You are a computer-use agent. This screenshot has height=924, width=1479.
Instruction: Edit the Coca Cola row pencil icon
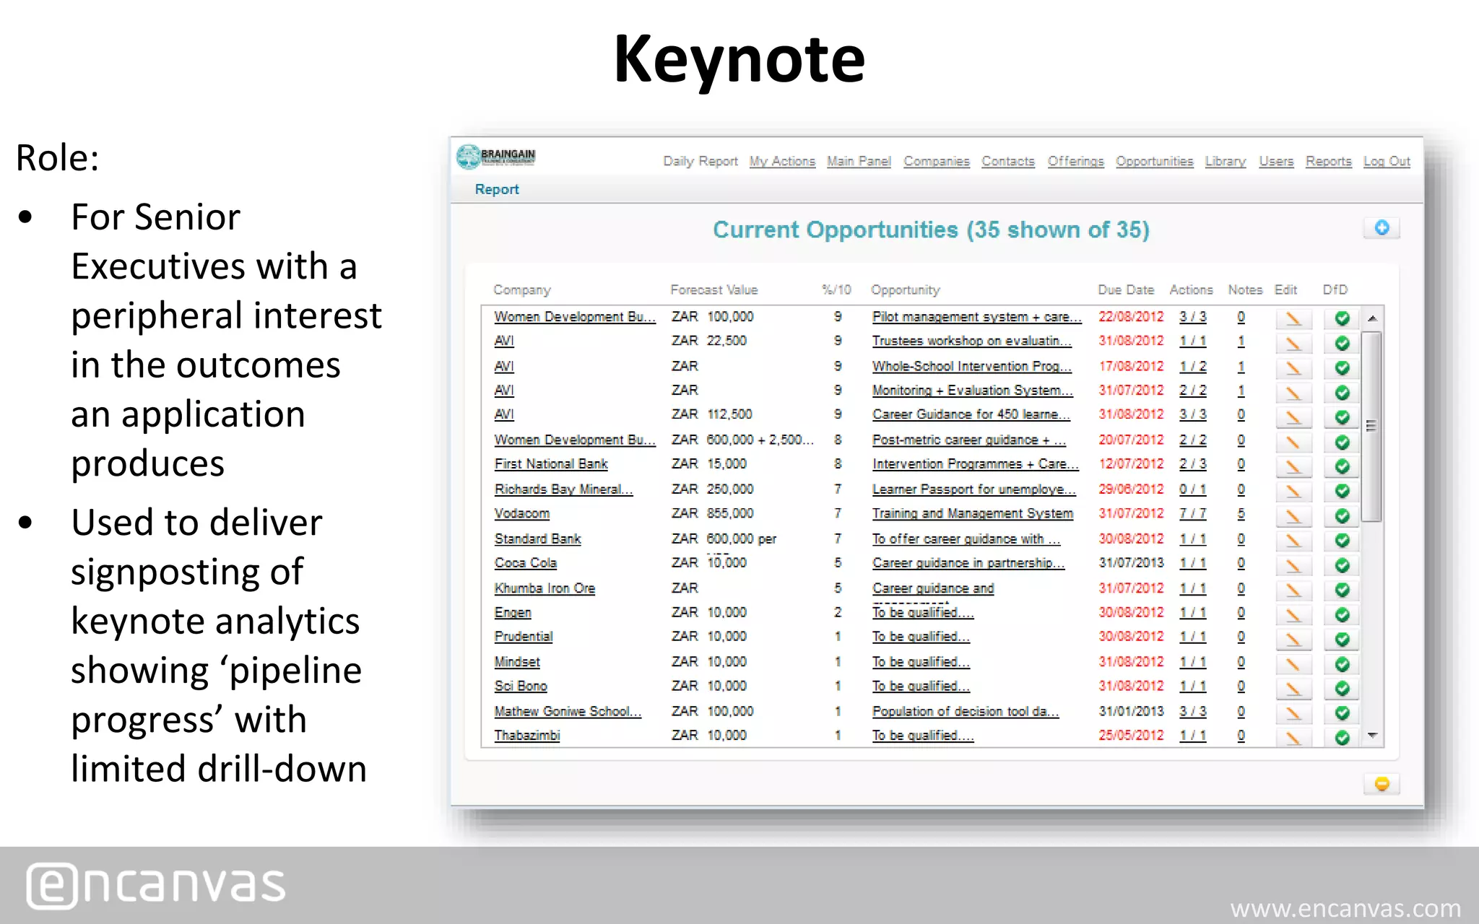pyautogui.click(x=1293, y=565)
